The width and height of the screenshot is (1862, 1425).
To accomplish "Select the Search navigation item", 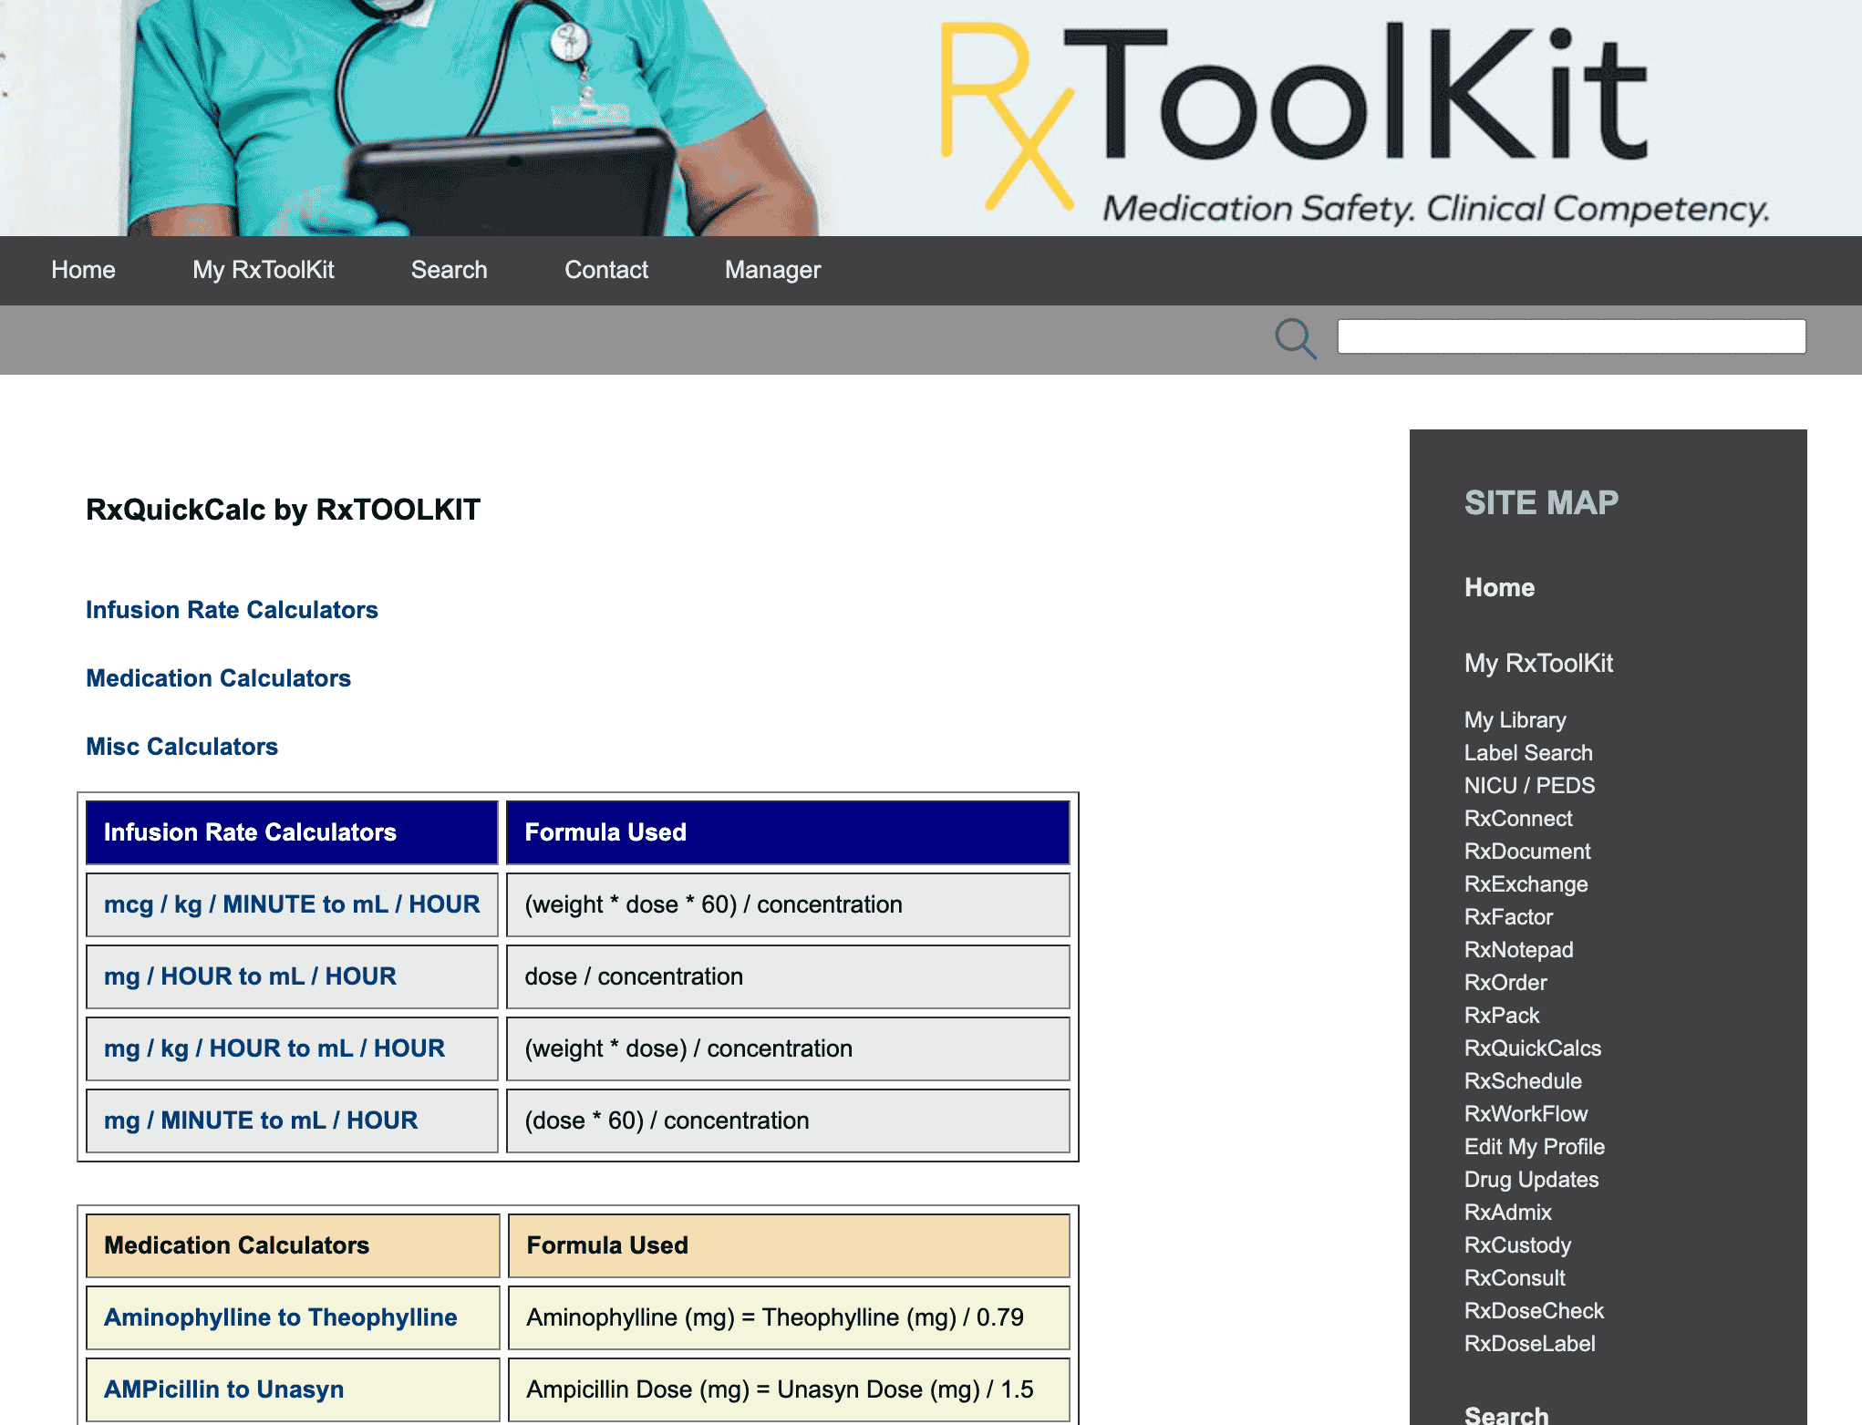I will click(x=449, y=270).
